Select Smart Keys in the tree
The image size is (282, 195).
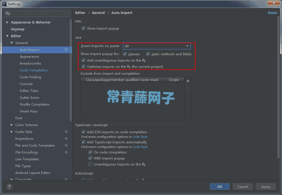coord(29,111)
